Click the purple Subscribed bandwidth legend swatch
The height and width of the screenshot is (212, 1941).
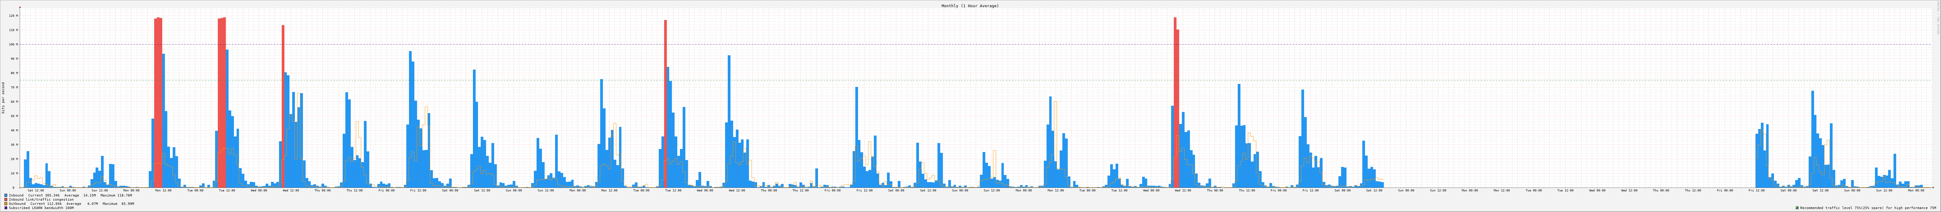(6, 208)
